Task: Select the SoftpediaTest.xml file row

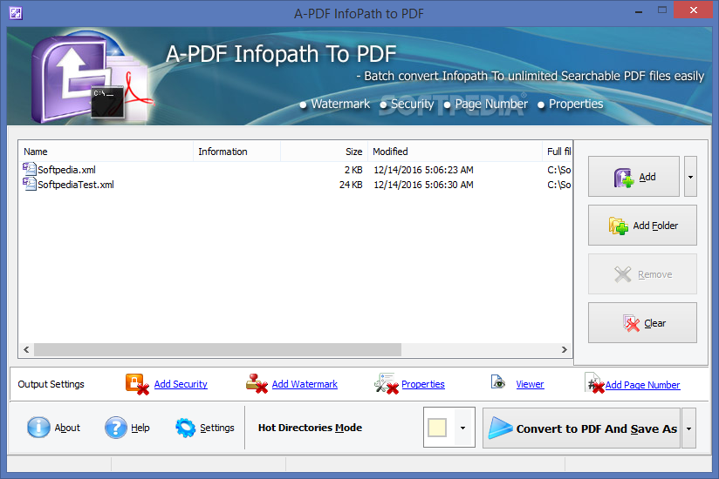Action: point(297,185)
